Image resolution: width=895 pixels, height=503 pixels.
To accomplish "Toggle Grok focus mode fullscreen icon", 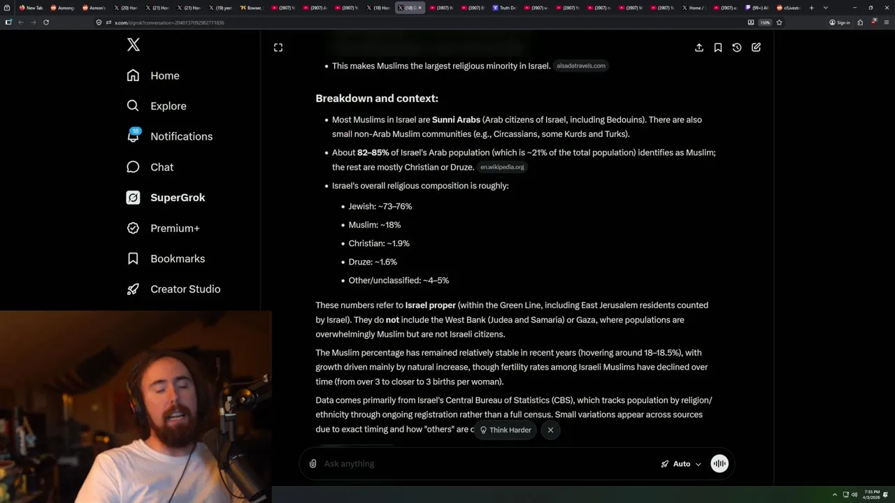I will [278, 48].
